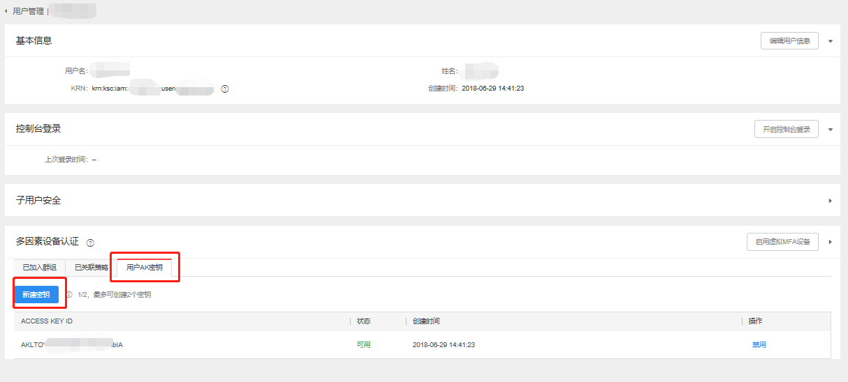Click the back arrow beside 用户管理
Screen dimensions: 848x382
6,11
